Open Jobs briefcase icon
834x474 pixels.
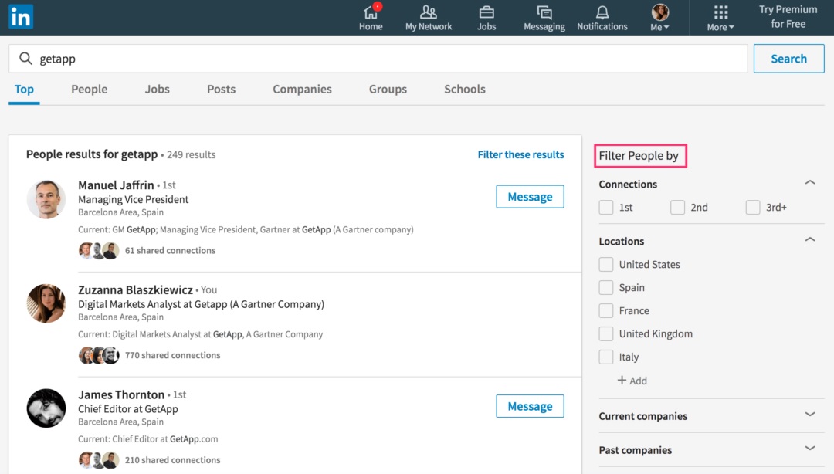pyautogui.click(x=486, y=12)
